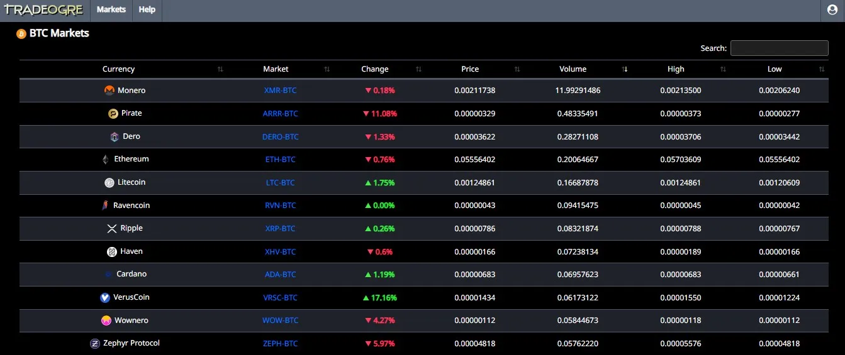
Task: Open the XMR-BTC market link
Action: (281, 90)
